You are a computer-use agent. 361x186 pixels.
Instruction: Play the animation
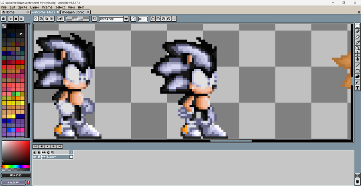[48, 146]
